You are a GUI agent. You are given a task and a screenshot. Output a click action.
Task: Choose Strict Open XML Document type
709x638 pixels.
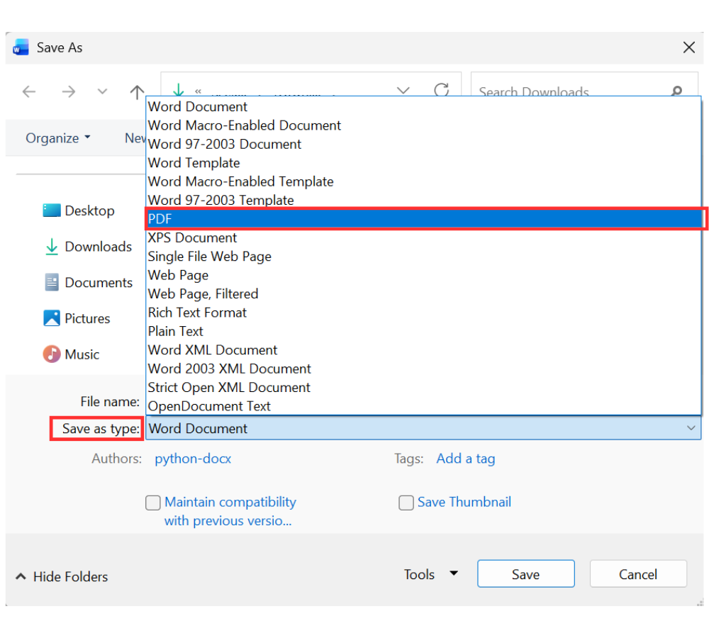click(423, 388)
